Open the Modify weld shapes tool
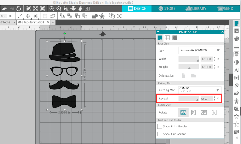The image size is (241, 144). pos(95,16)
